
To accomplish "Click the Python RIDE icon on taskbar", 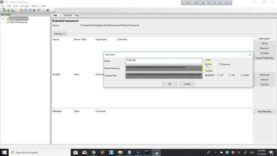I will pos(156,152).
